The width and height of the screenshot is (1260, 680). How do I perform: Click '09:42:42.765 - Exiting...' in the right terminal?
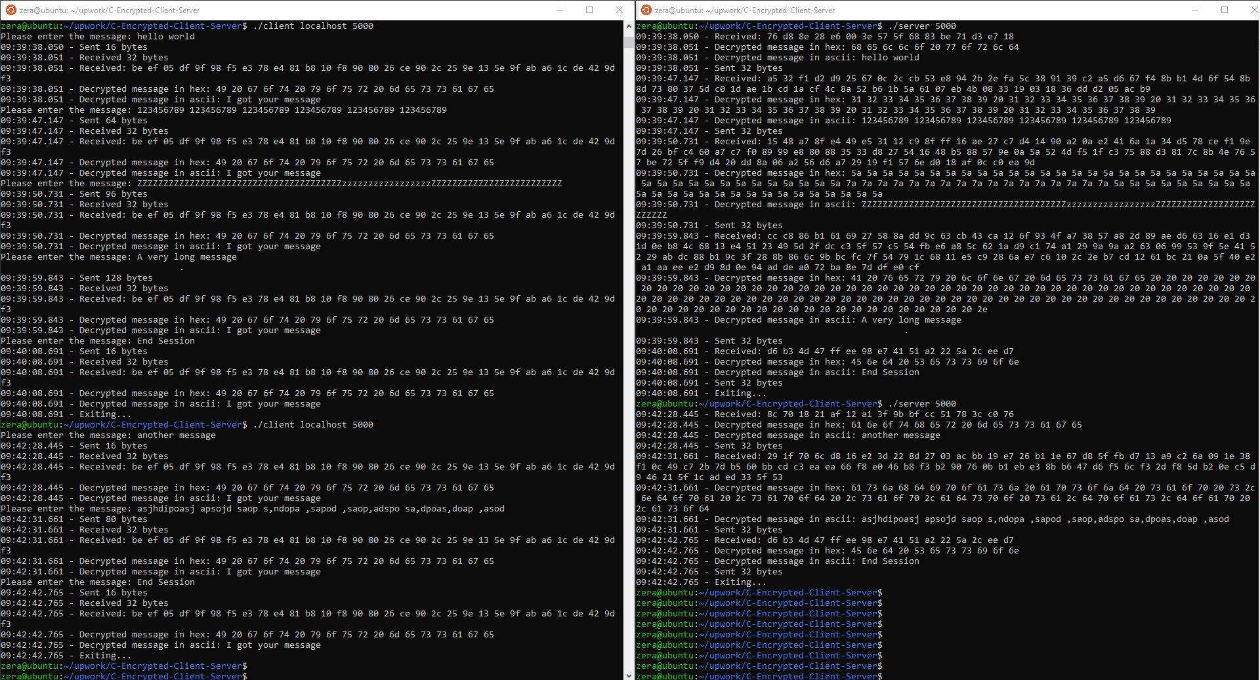[x=702, y=582]
